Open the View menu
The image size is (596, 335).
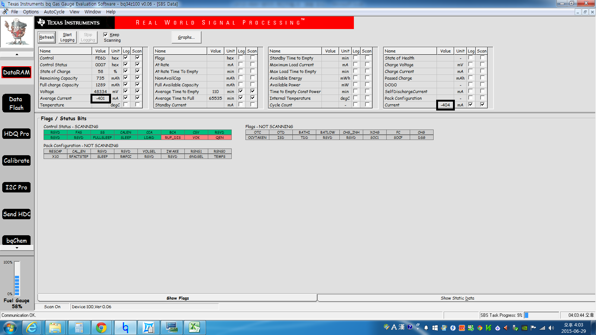point(74,12)
